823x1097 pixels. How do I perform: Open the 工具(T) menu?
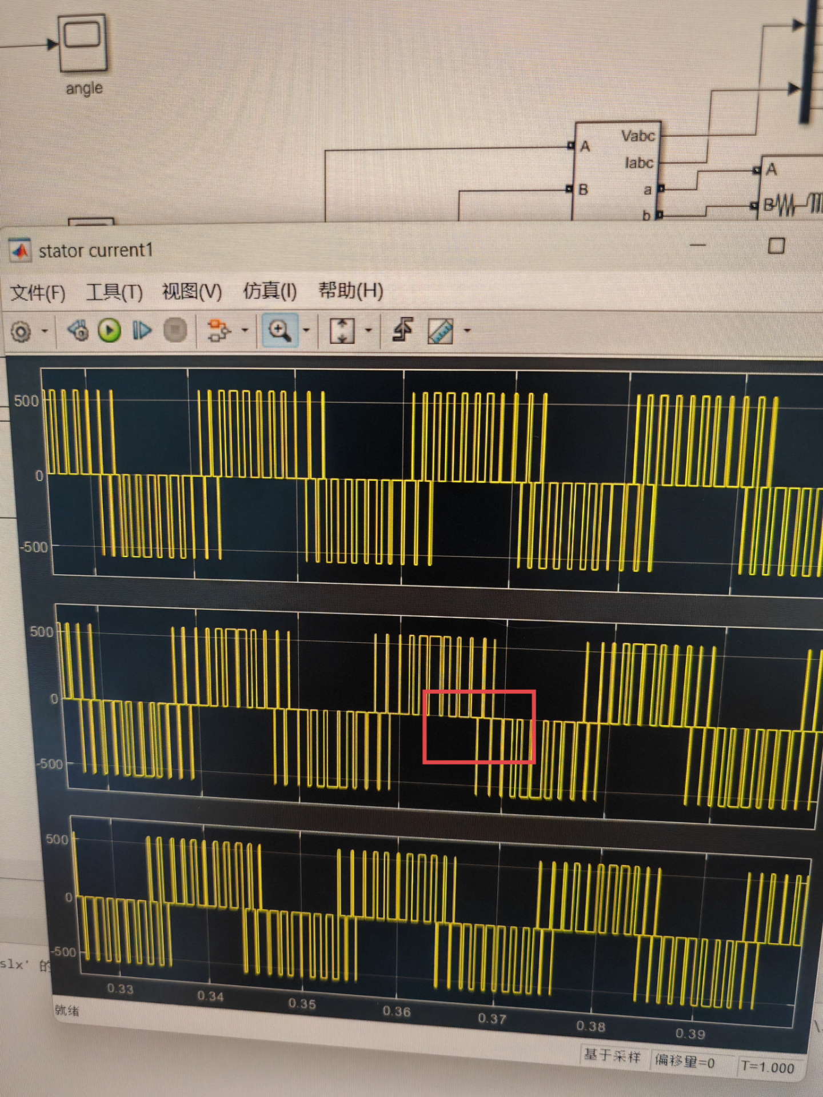(114, 292)
